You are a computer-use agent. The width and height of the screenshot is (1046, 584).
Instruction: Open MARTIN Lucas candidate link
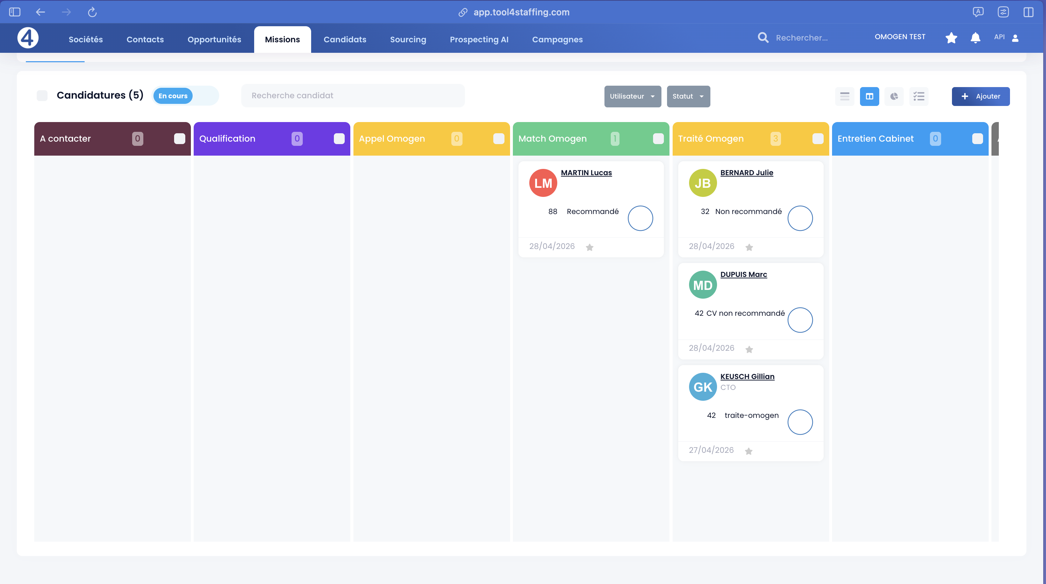(586, 173)
